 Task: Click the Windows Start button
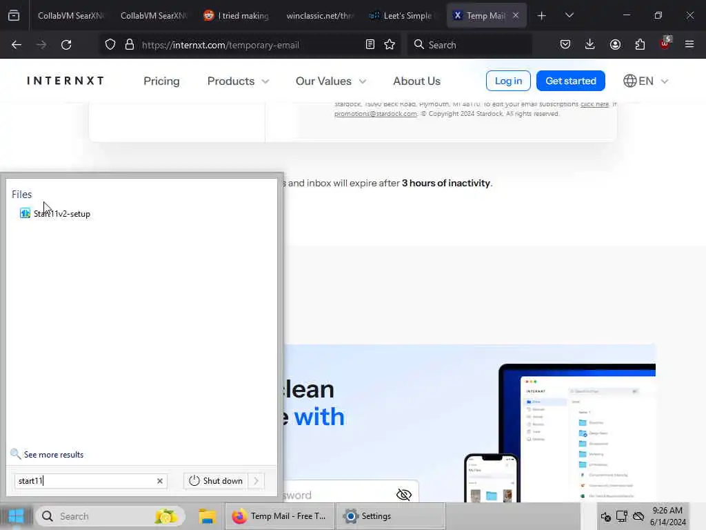coord(17,516)
